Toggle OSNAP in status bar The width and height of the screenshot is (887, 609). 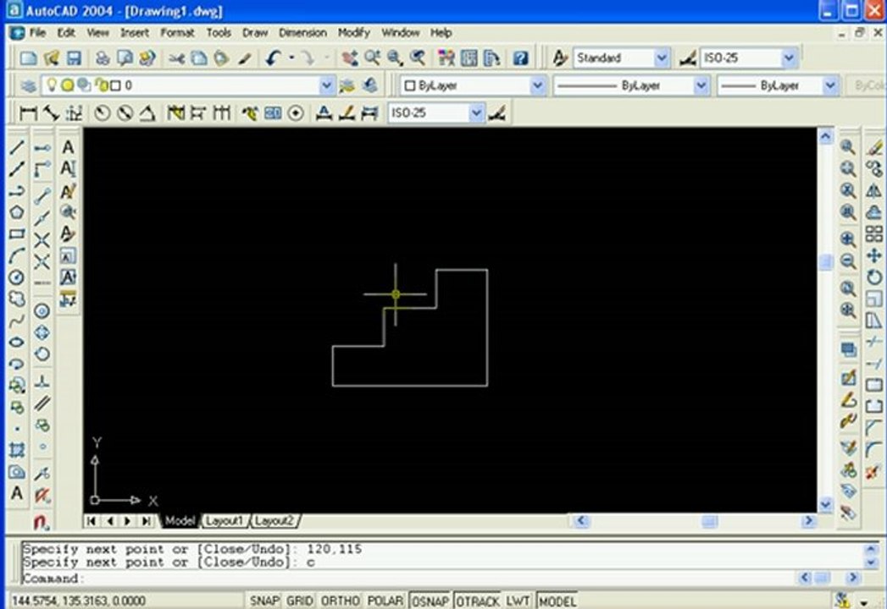coord(430,601)
